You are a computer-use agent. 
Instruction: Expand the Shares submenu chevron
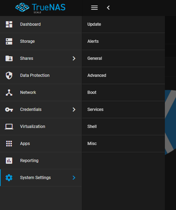[74, 58]
